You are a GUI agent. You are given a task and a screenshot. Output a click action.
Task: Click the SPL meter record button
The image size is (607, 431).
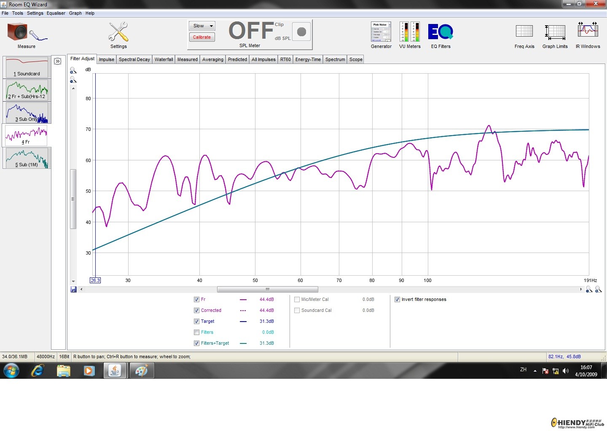coord(301,32)
